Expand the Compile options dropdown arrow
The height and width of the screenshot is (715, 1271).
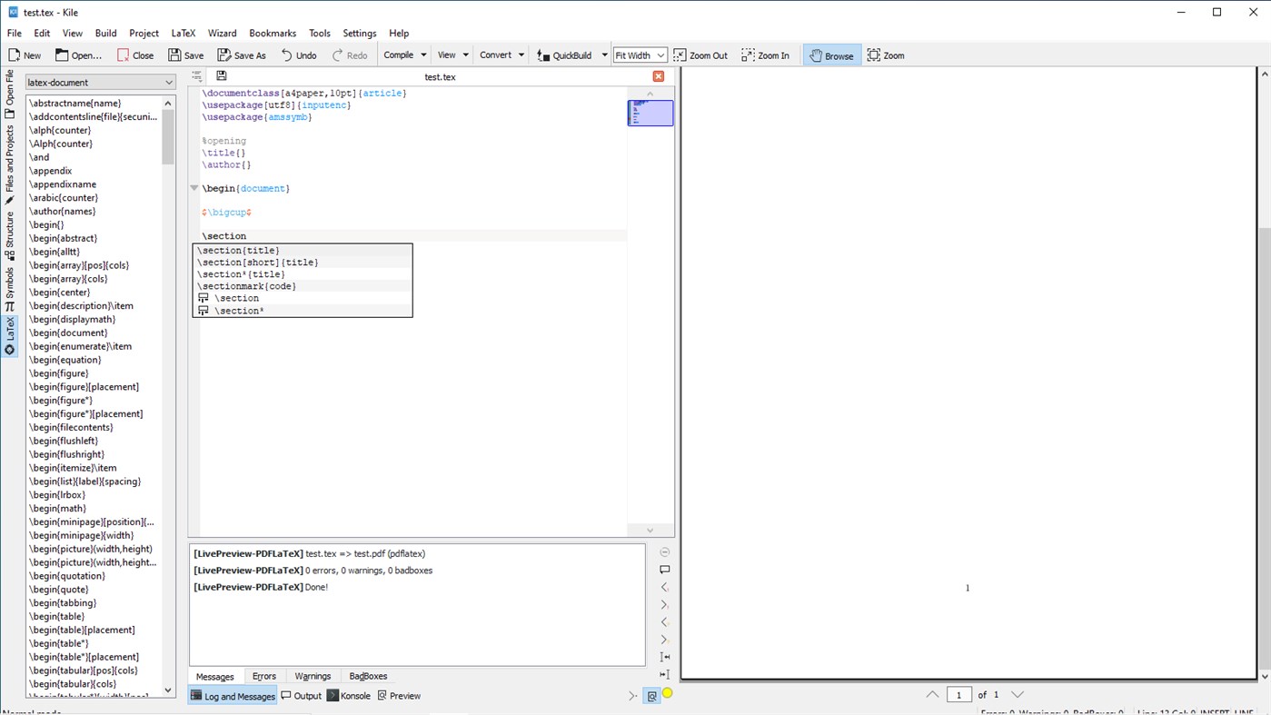[x=423, y=55]
